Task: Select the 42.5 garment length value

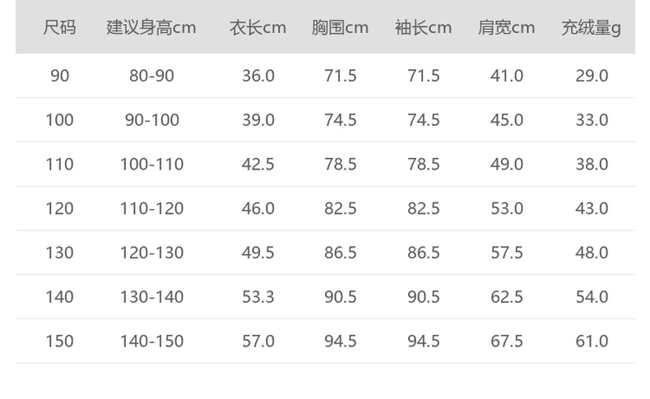Action: (258, 165)
